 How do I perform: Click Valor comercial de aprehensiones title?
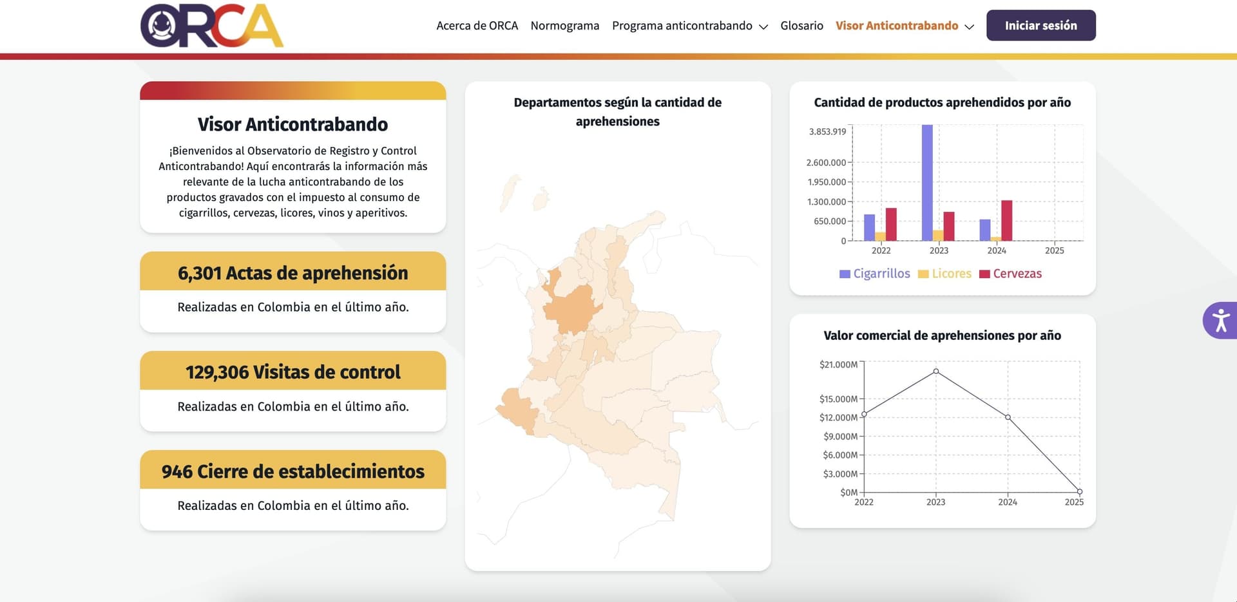(942, 335)
